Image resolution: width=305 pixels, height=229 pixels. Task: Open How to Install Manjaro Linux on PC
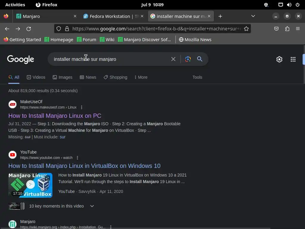pyautogui.click(x=55, y=116)
